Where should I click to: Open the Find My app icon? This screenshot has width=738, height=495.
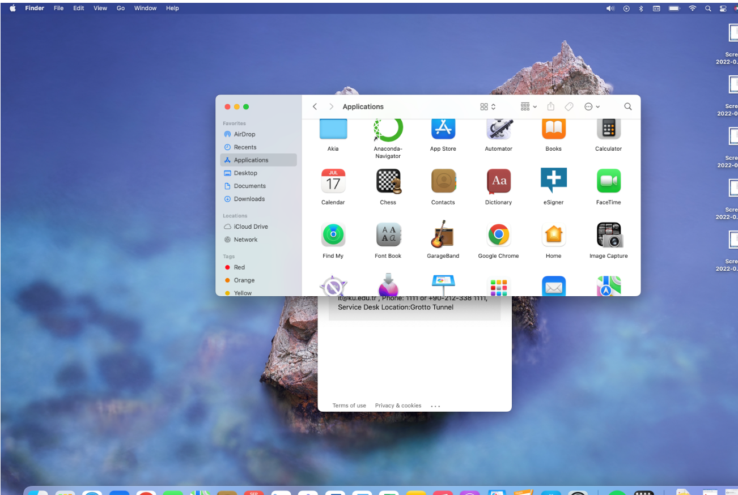pyautogui.click(x=333, y=235)
